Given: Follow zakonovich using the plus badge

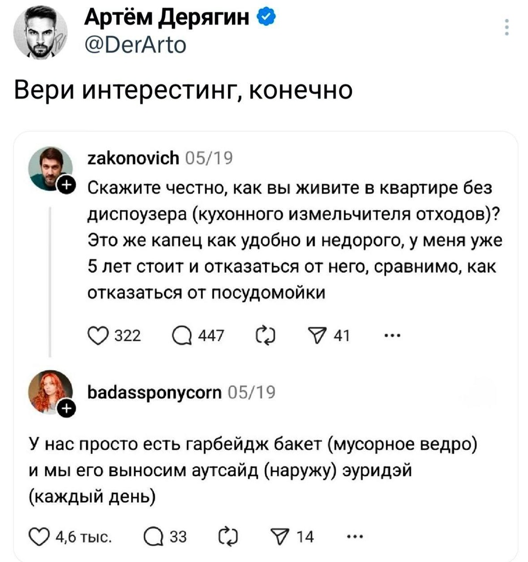Looking at the screenshot, I should click(x=66, y=184).
